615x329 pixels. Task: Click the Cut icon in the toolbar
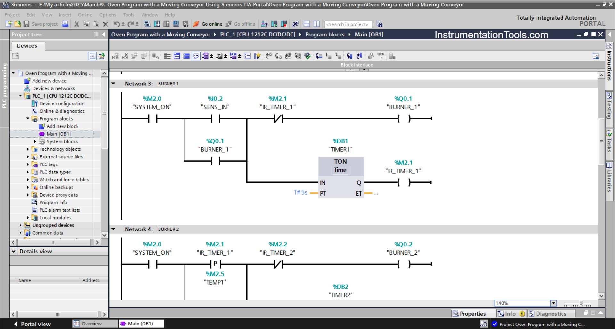tap(76, 24)
